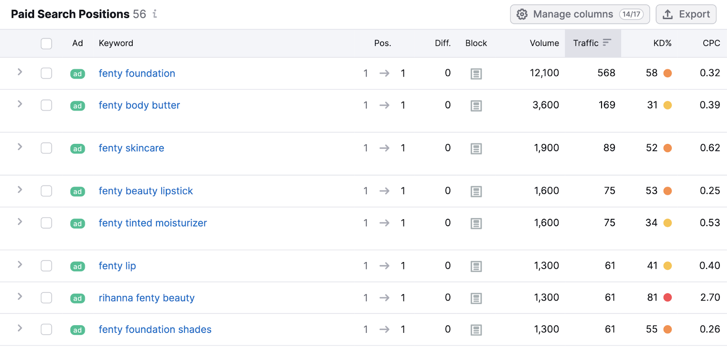Click the ad badge next to fenty skincare

tap(77, 148)
